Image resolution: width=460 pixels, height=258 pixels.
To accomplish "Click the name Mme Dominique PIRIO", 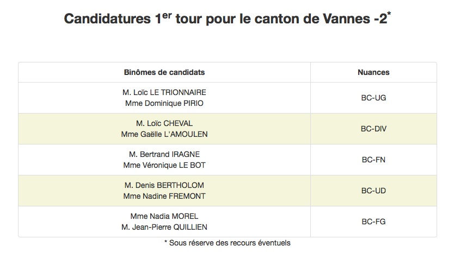I will pyautogui.click(x=164, y=103).
